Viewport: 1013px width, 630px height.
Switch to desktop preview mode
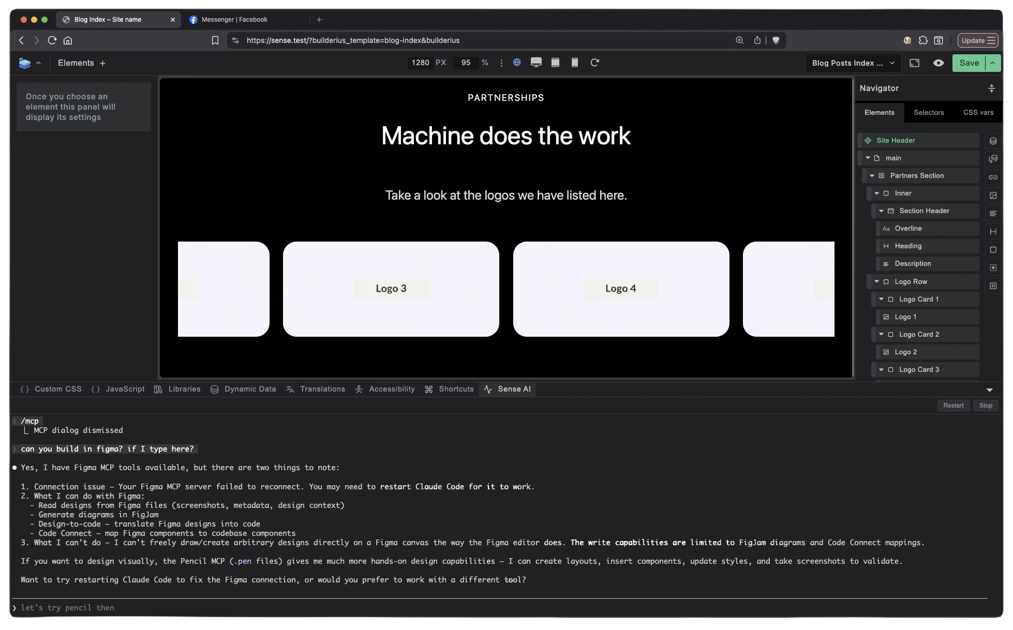click(x=537, y=62)
